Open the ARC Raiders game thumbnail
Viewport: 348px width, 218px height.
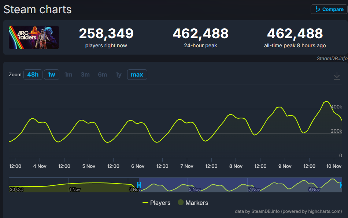34,37
